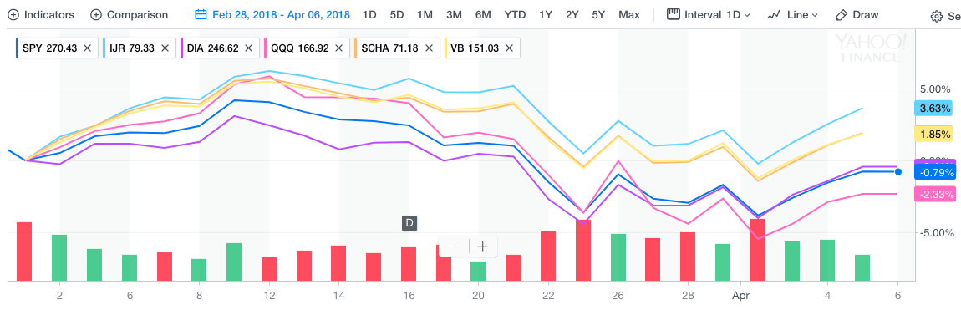Screen dimensions: 961x310
Task: Activate the Draw tool
Action: click(x=857, y=15)
